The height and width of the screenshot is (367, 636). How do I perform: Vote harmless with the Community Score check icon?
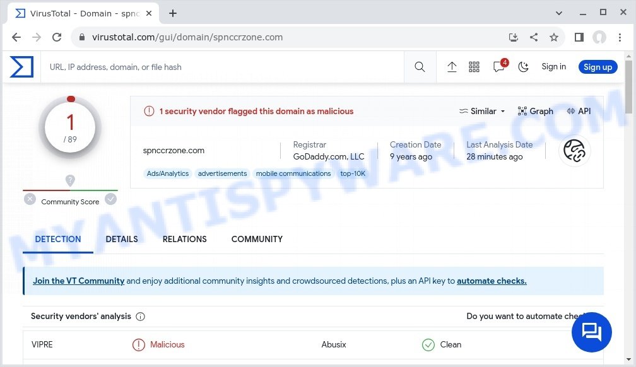(111, 199)
